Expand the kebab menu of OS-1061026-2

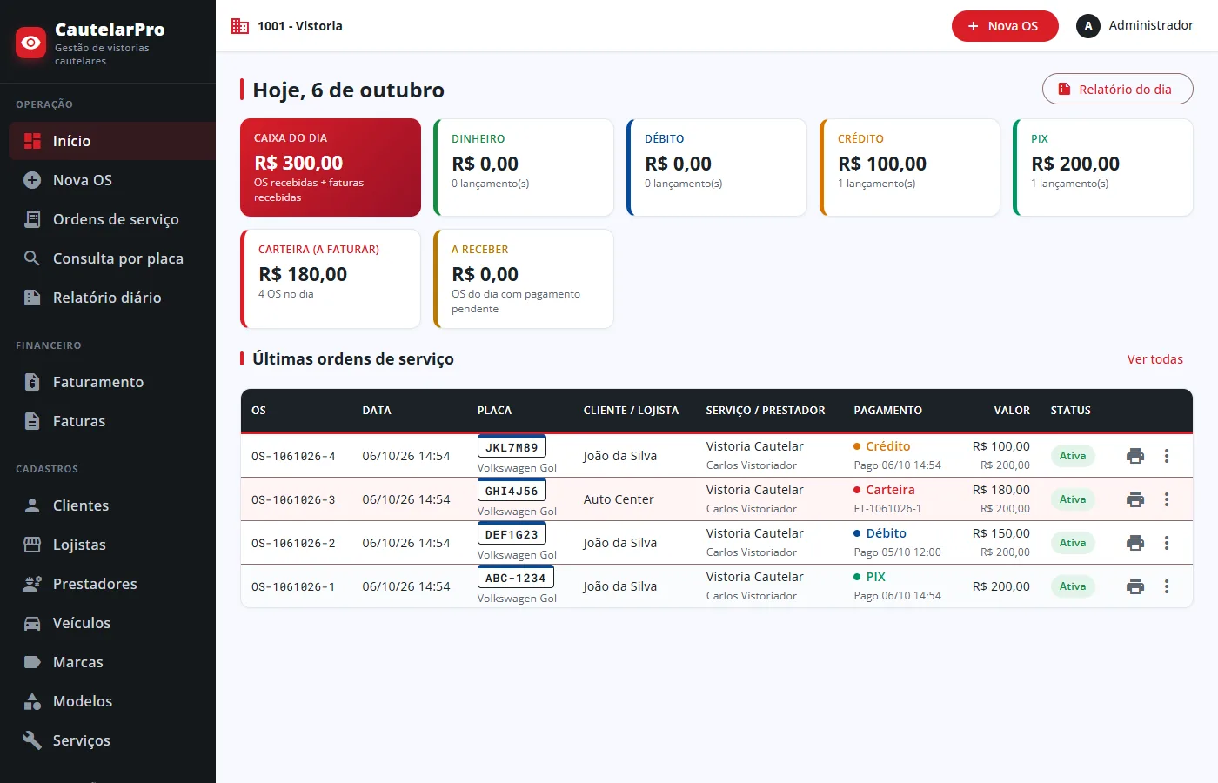(x=1167, y=543)
